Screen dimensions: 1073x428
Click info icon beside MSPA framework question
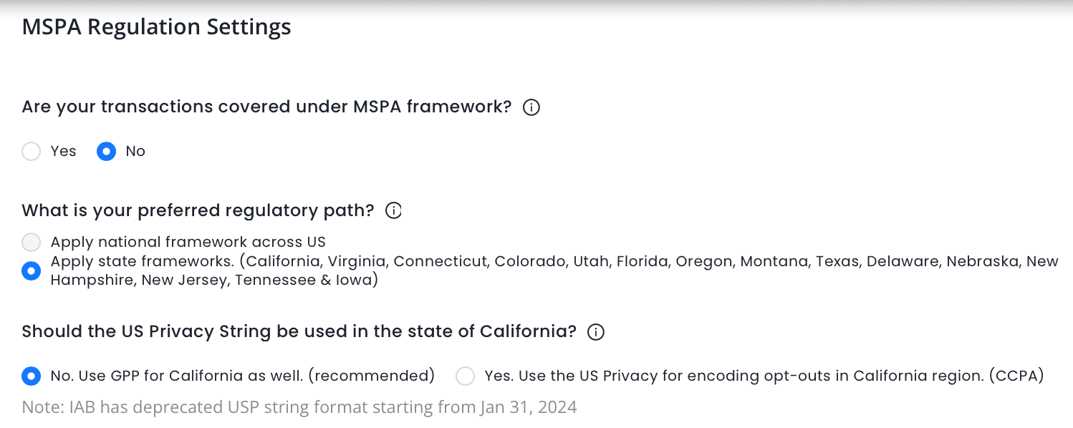point(531,107)
